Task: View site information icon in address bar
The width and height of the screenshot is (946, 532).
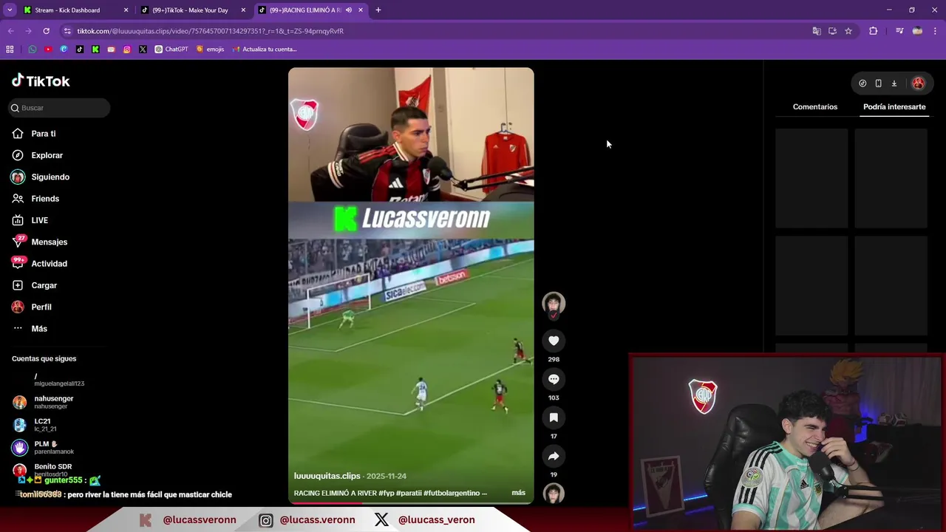Action: [x=67, y=31]
